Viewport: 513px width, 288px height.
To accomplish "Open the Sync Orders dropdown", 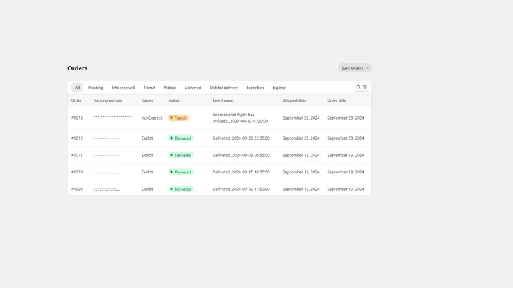I will (355, 68).
